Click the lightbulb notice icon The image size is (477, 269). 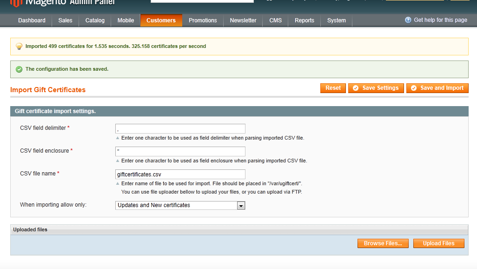(19, 46)
